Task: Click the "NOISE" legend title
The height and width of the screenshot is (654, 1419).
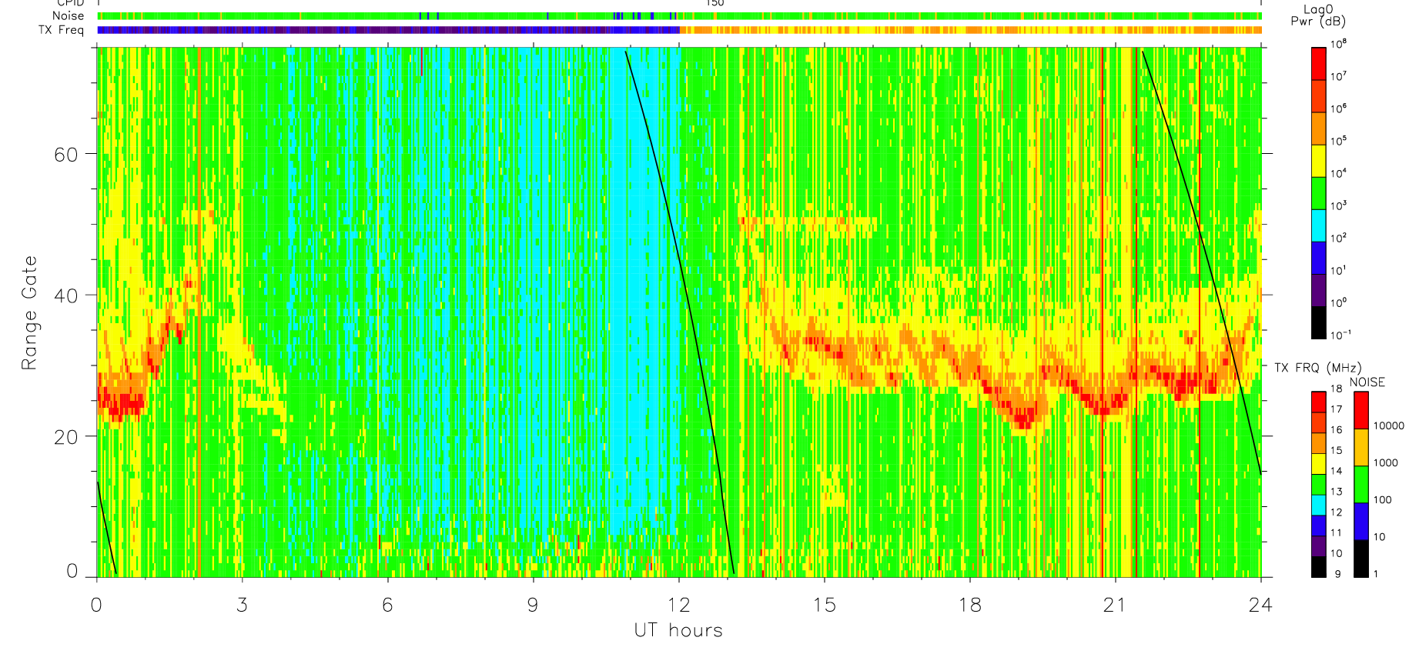Action: pyautogui.click(x=1367, y=382)
